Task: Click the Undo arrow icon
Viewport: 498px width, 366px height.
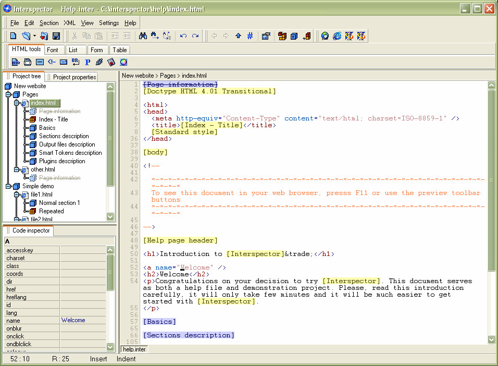Action: pos(183,36)
